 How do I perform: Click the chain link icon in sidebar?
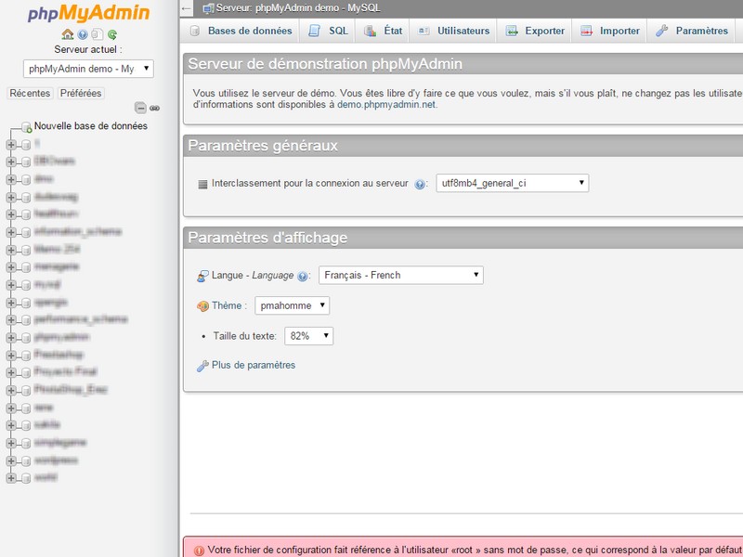[x=154, y=108]
